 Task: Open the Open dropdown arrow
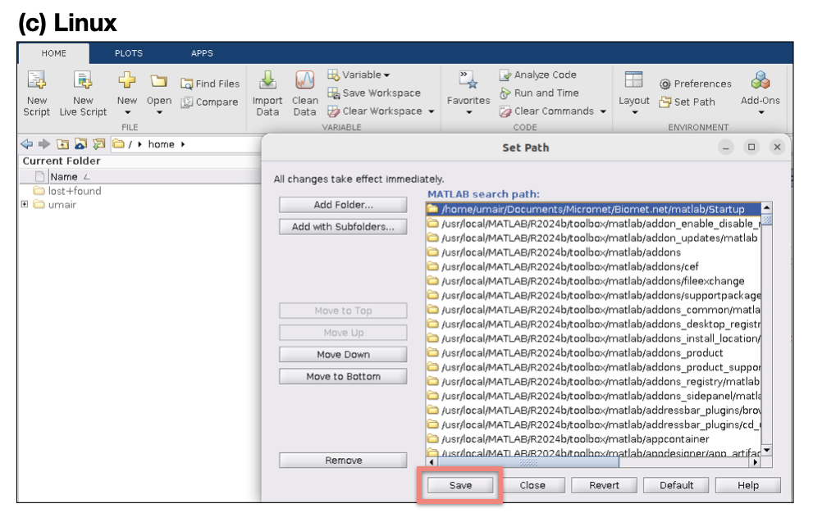pyautogui.click(x=159, y=112)
